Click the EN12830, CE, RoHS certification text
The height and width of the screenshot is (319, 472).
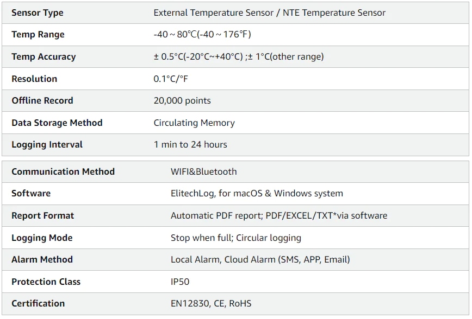[x=211, y=304]
